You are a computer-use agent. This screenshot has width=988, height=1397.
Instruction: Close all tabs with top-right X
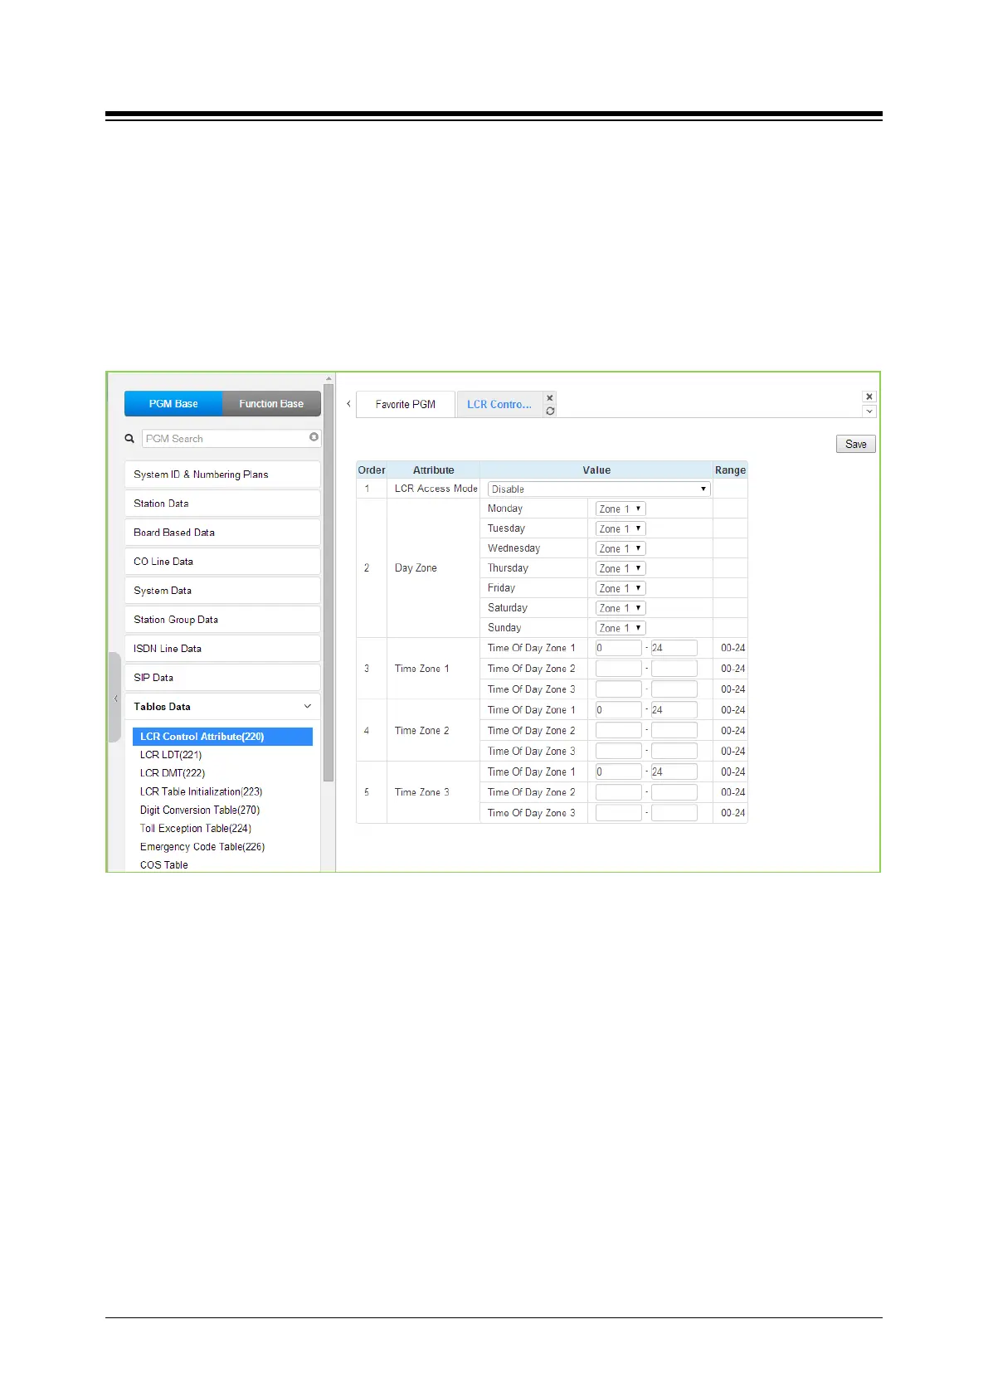(x=869, y=397)
